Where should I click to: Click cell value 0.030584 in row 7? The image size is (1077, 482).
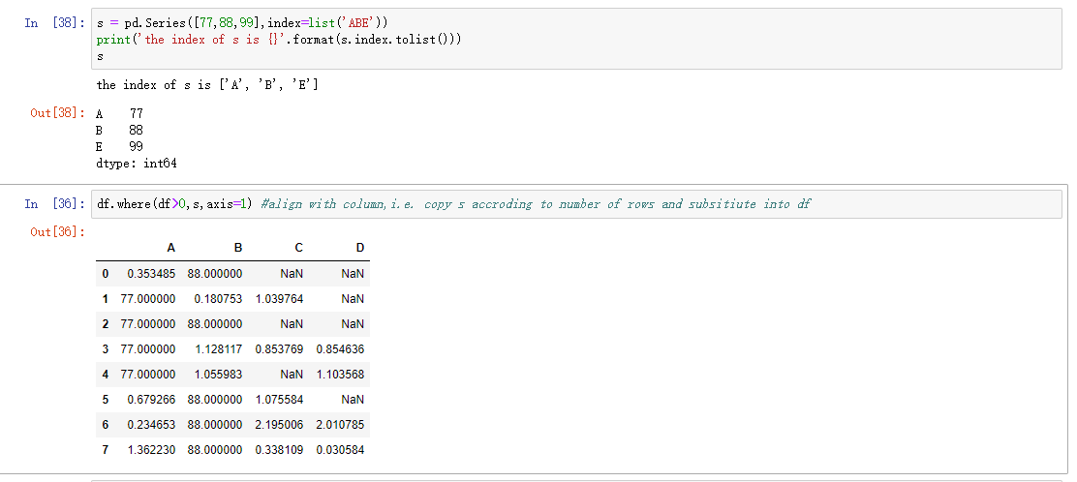tap(340, 450)
